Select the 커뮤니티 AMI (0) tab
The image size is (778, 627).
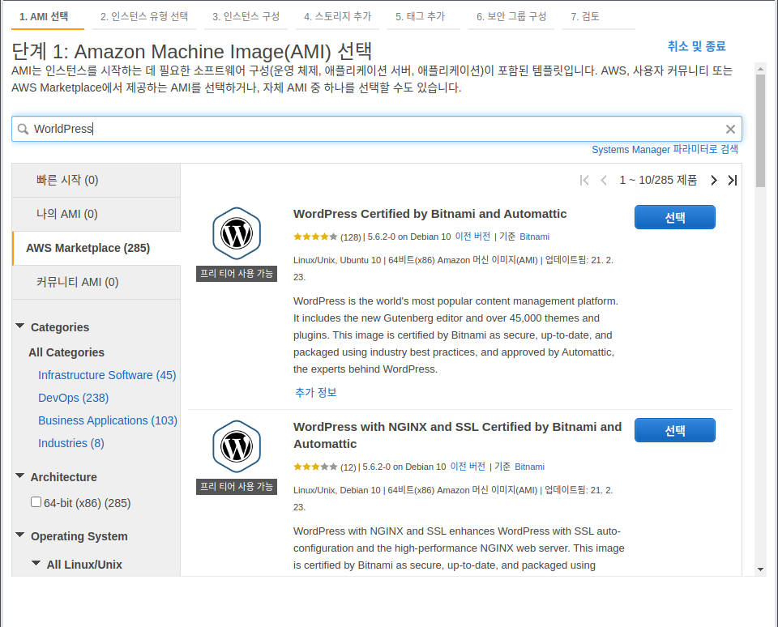[96, 282]
